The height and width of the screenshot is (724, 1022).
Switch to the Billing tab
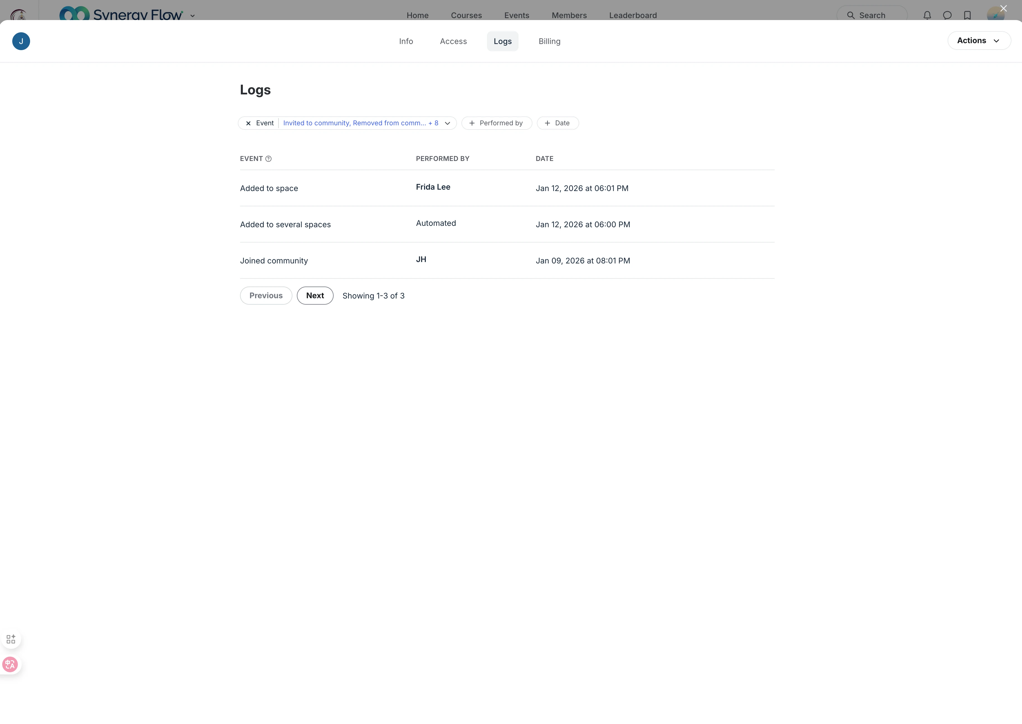tap(549, 41)
